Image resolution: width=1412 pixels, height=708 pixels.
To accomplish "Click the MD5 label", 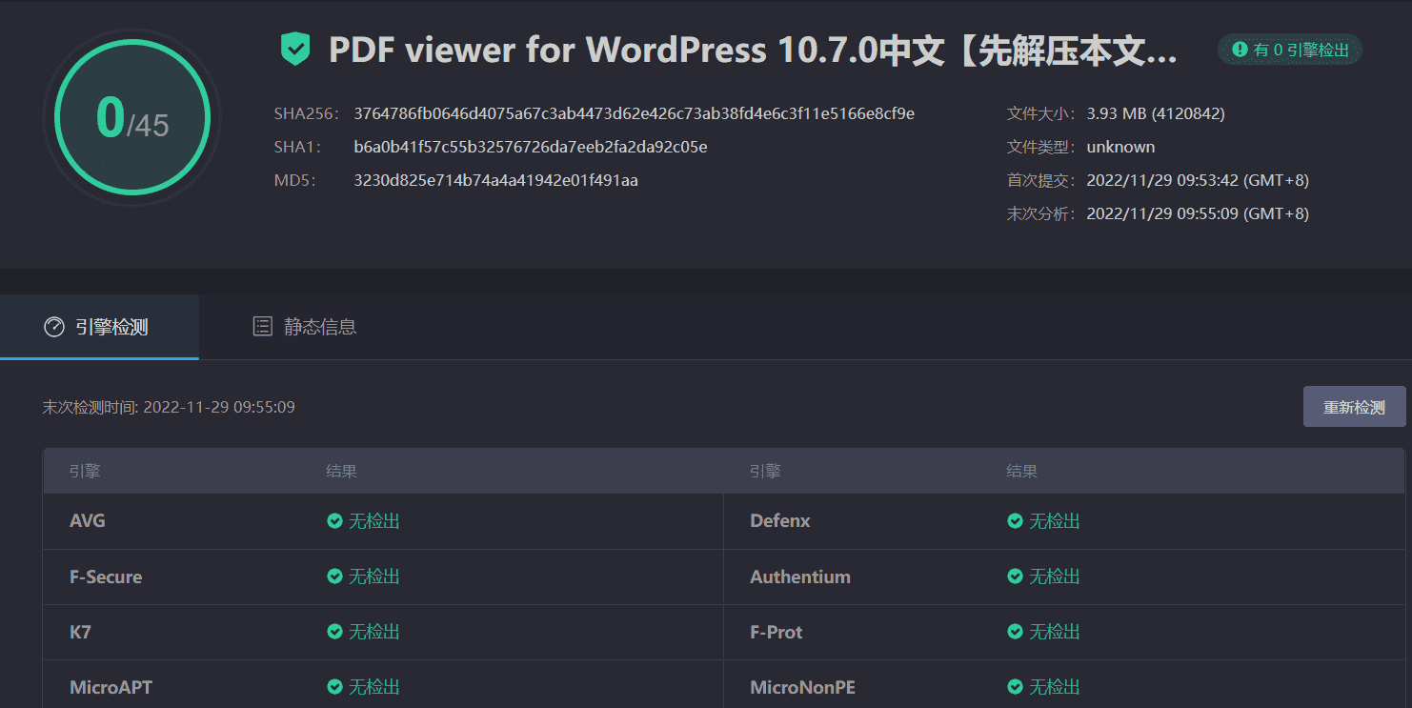I will coord(295,180).
